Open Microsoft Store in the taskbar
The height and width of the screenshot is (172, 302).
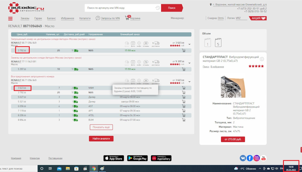click(76, 169)
